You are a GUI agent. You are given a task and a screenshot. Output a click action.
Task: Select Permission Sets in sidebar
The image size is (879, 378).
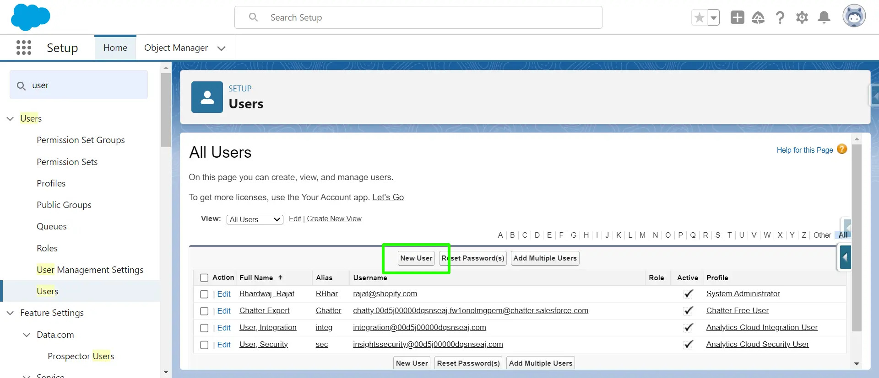click(x=67, y=162)
